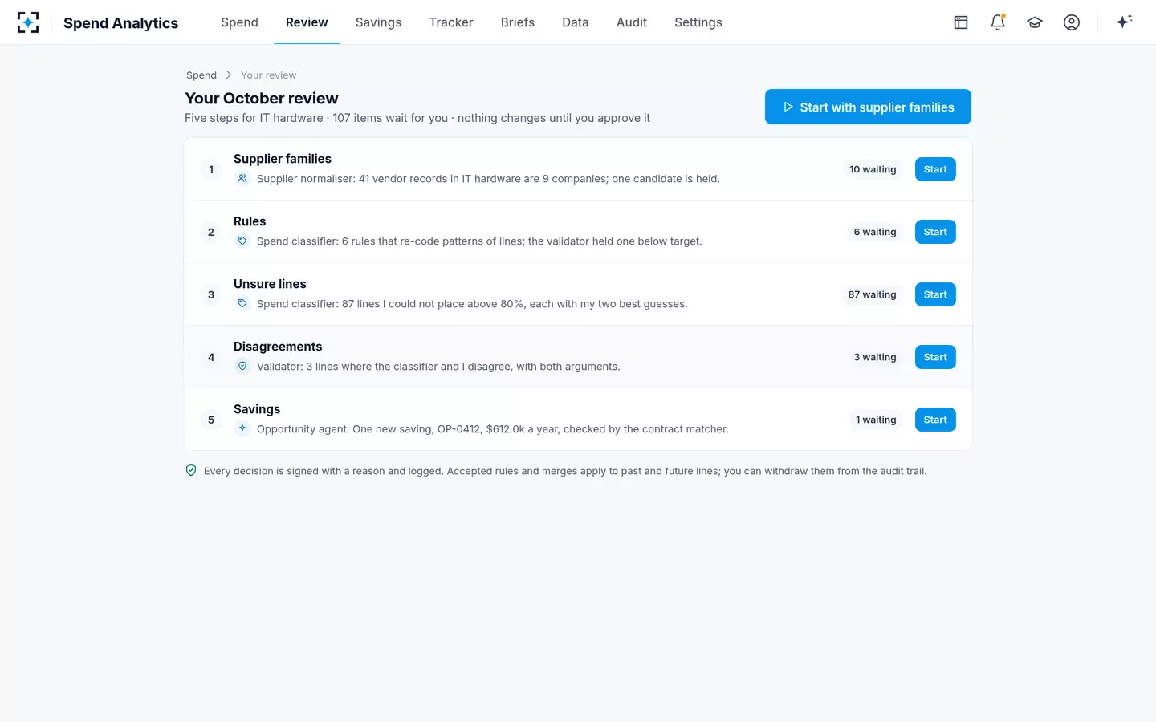Click the Spend breadcrumb link

coord(201,75)
